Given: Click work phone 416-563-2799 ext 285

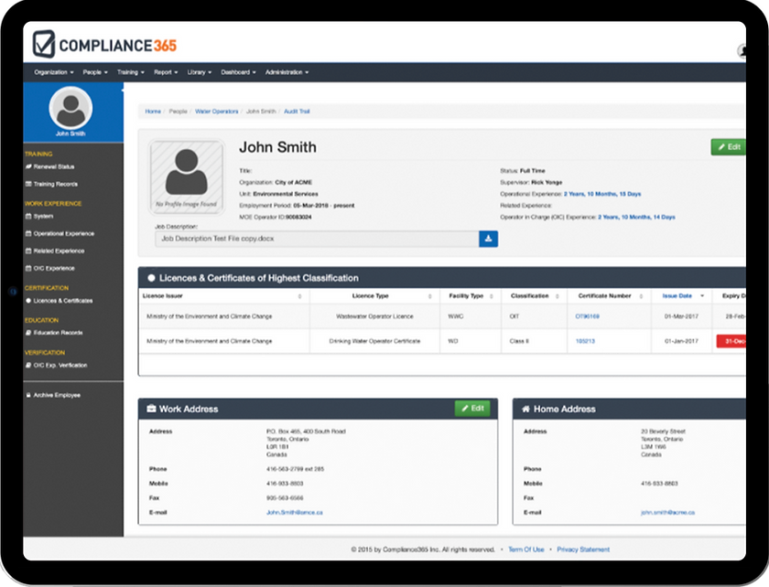Looking at the screenshot, I should tap(295, 469).
